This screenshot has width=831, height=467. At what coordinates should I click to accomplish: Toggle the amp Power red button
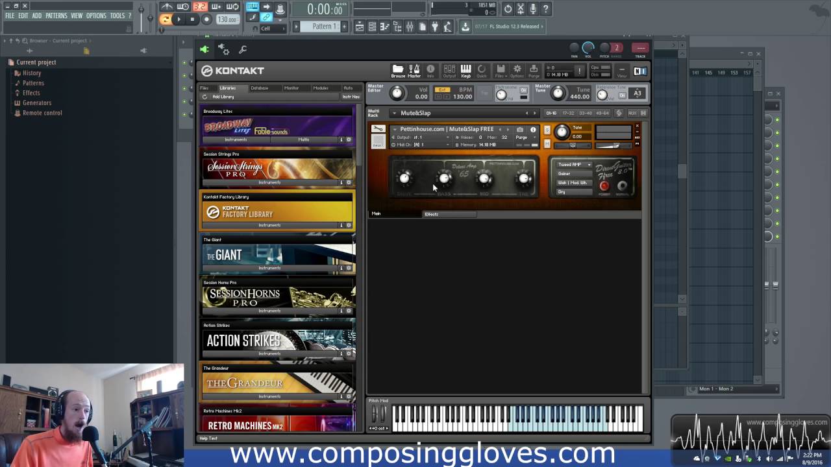(x=604, y=186)
